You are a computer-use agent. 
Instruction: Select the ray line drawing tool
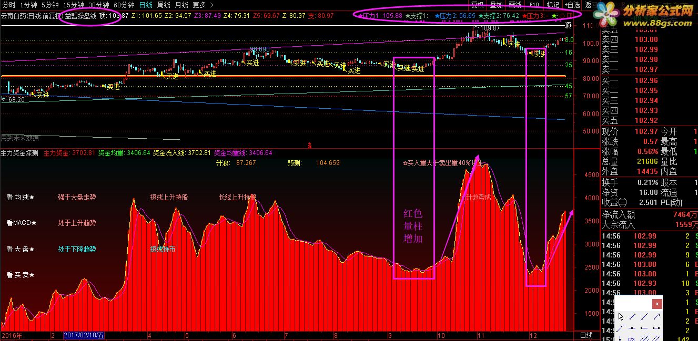click(x=620, y=328)
